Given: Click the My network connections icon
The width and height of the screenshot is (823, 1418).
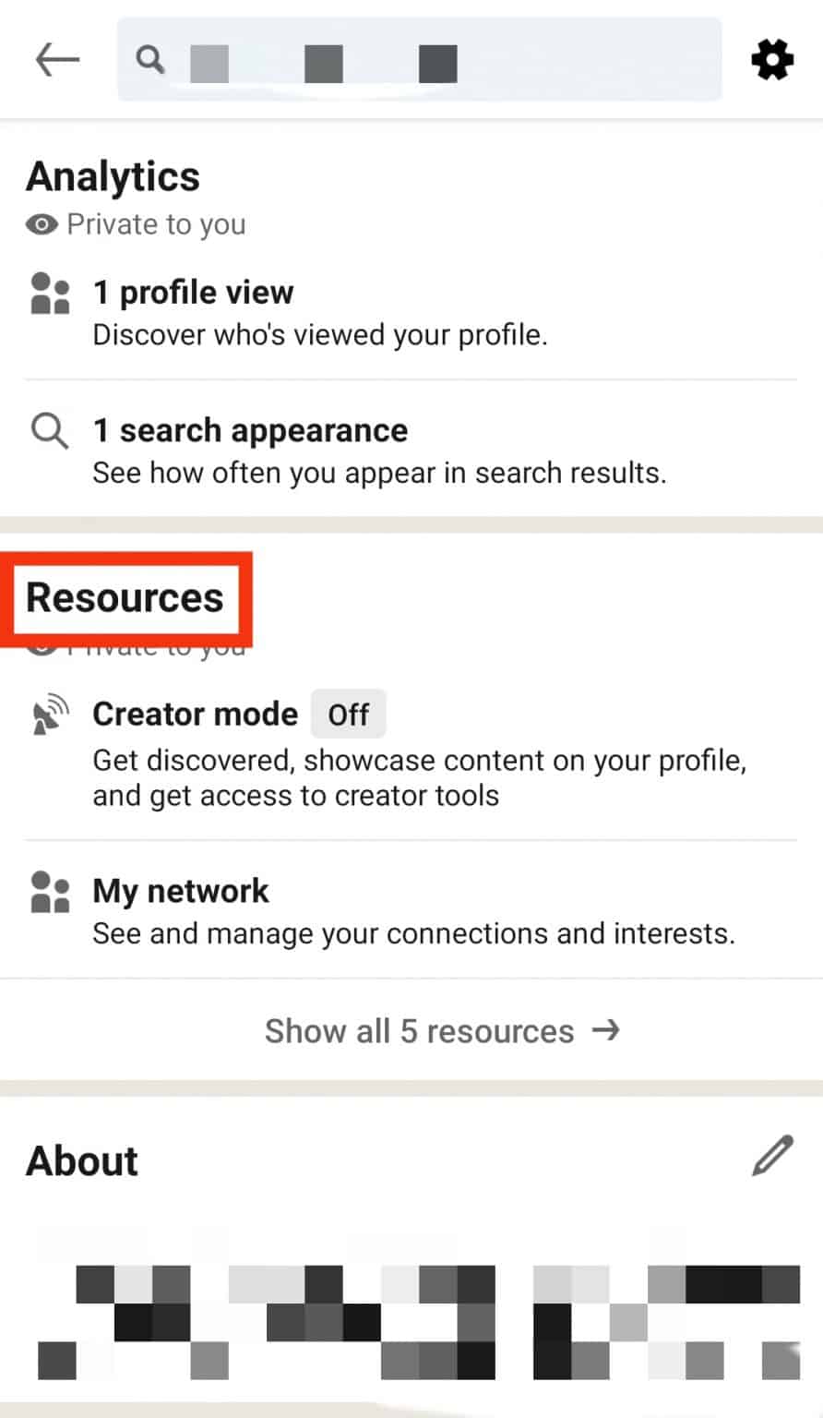Looking at the screenshot, I should (x=49, y=891).
